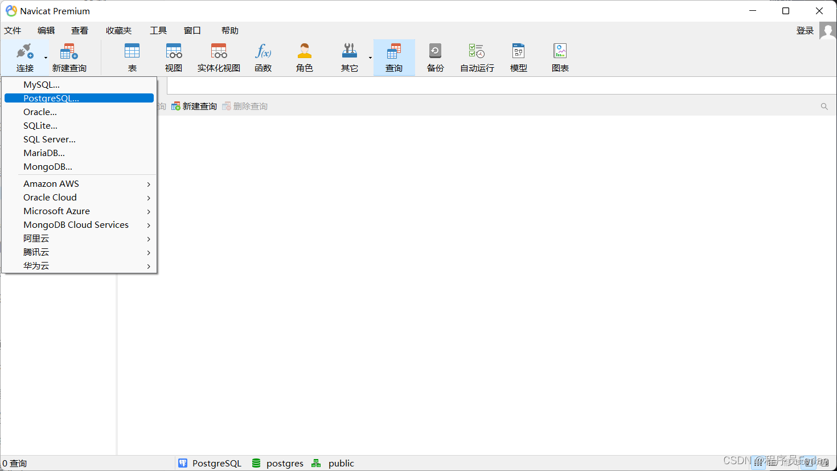Open the 表 tables view

(x=132, y=57)
